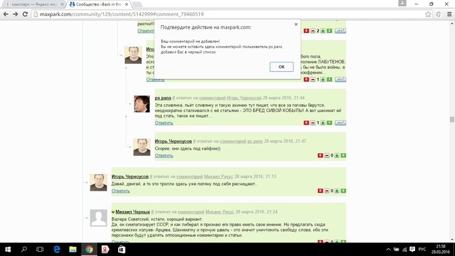Click Ответить under the ps pans comment
455x256 pixels.
(x=164, y=123)
